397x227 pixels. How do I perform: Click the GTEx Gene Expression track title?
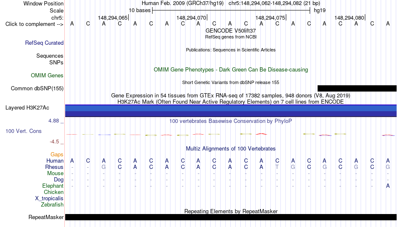(x=231, y=95)
